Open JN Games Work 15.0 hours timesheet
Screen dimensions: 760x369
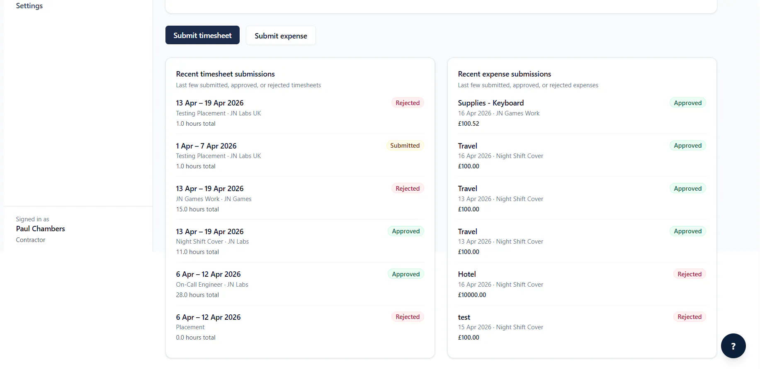click(300, 199)
